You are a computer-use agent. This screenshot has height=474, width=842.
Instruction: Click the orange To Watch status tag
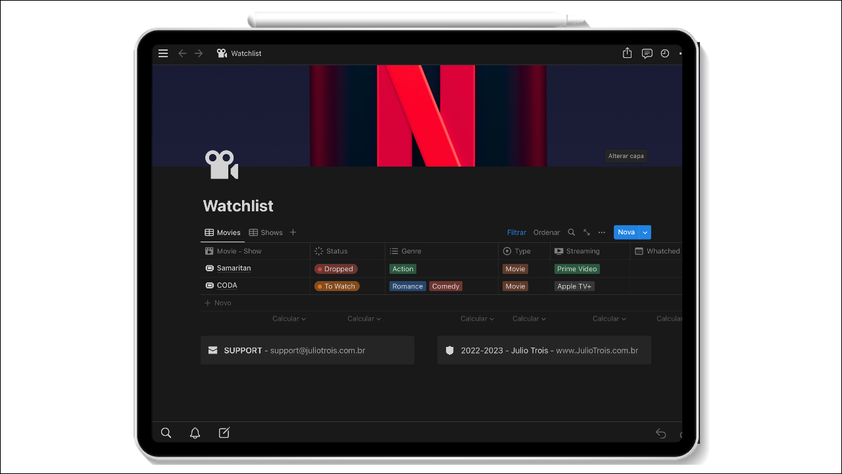click(337, 286)
